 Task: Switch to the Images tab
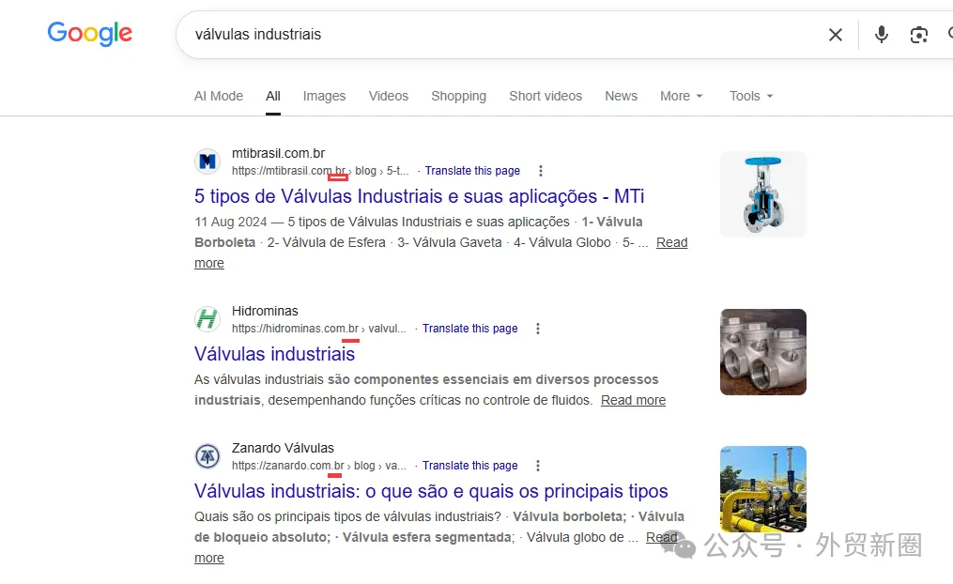pos(324,96)
